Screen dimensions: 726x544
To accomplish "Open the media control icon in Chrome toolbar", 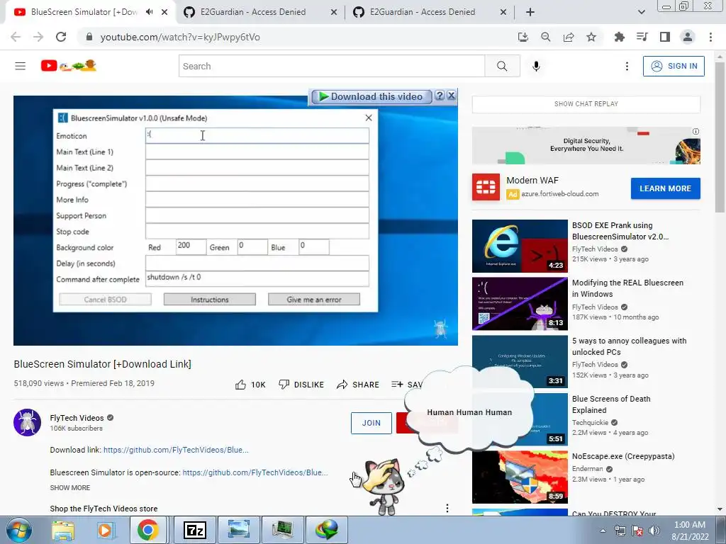I will (x=642, y=37).
